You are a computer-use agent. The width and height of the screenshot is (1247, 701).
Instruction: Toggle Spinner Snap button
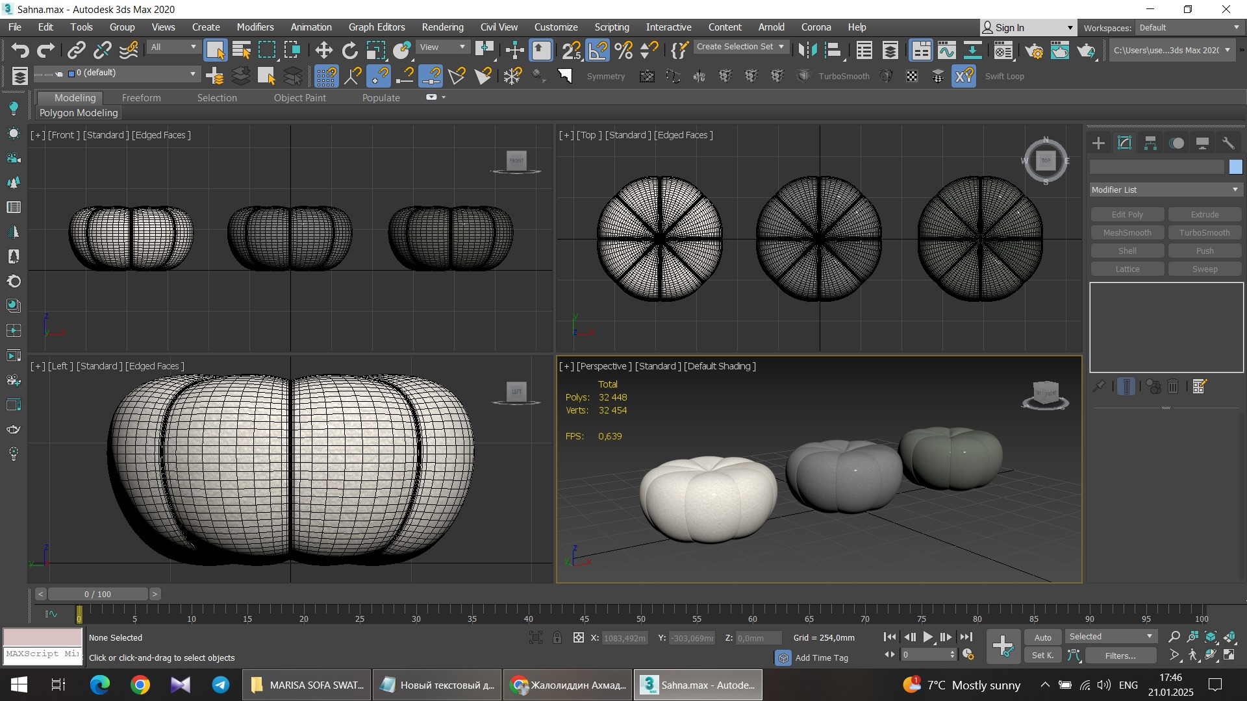point(649,50)
